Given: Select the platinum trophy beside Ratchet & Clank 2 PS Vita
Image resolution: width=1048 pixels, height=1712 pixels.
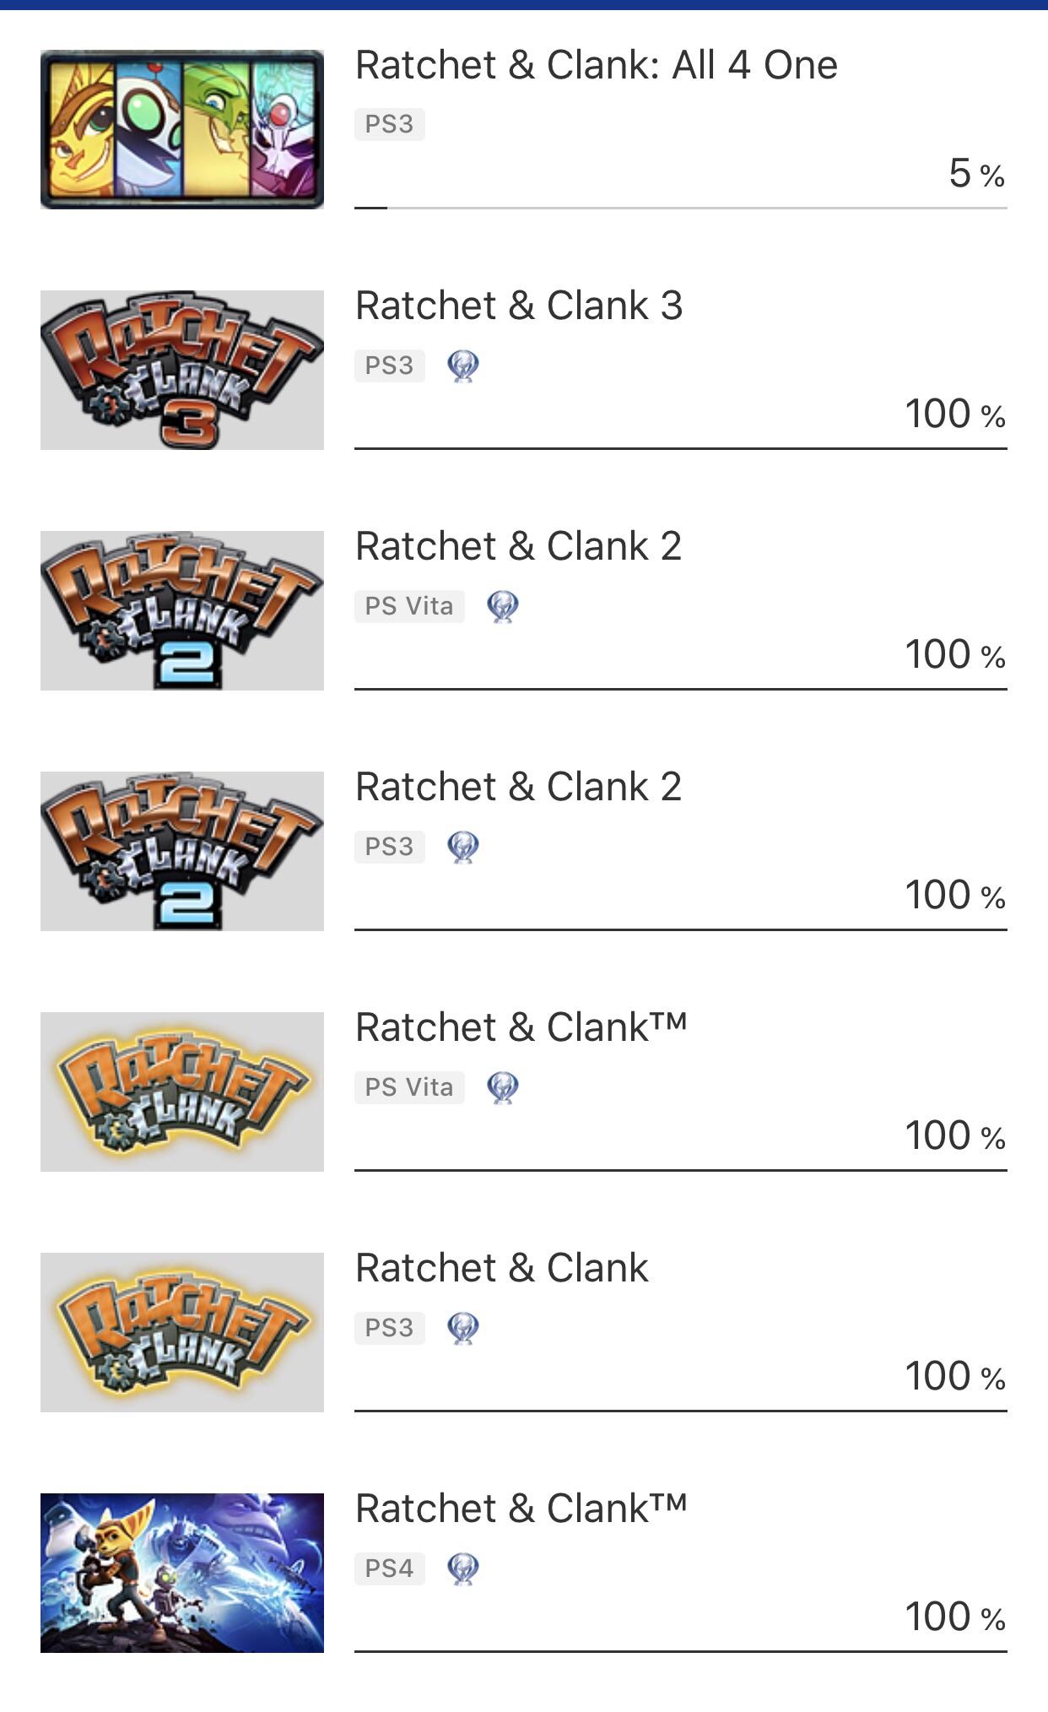Looking at the screenshot, I should pos(502,606).
